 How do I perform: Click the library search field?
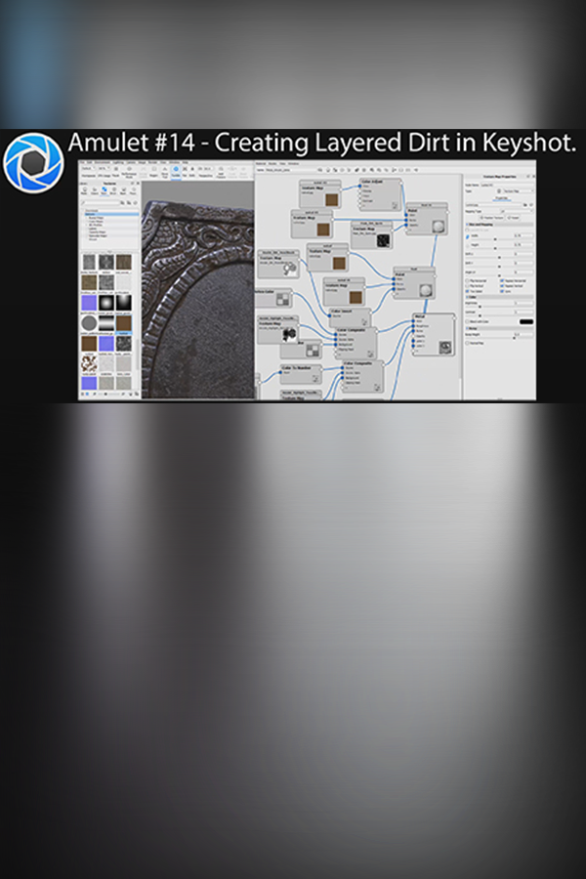pyautogui.click(x=100, y=203)
